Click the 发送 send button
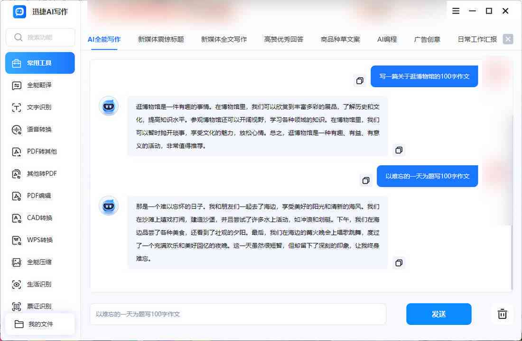 coord(439,314)
